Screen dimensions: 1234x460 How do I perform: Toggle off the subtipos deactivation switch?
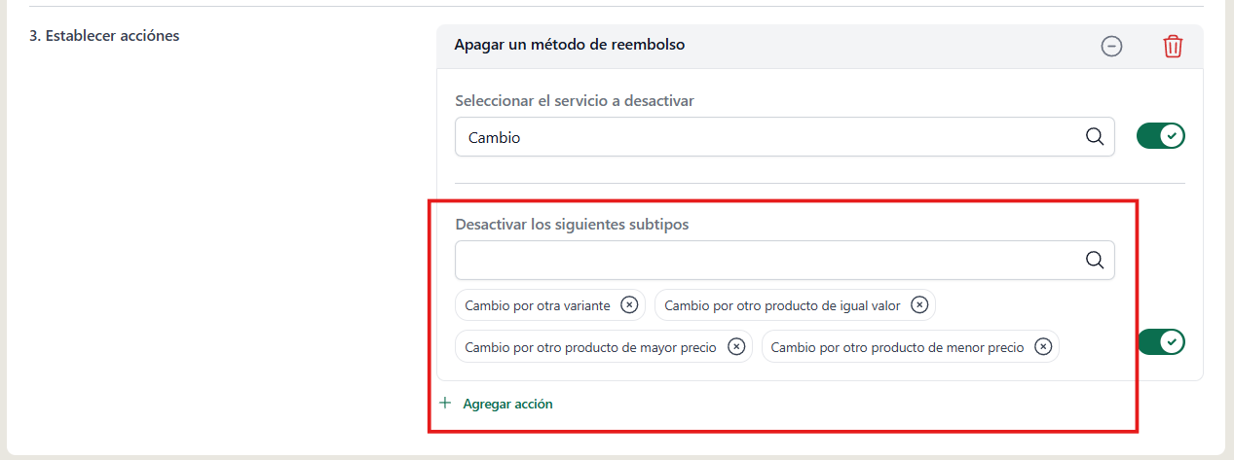(1161, 341)
